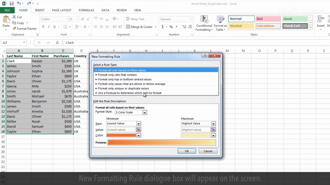Switch to the DATA ribbon tab
330x185 pixels.
tap(105, 10)
